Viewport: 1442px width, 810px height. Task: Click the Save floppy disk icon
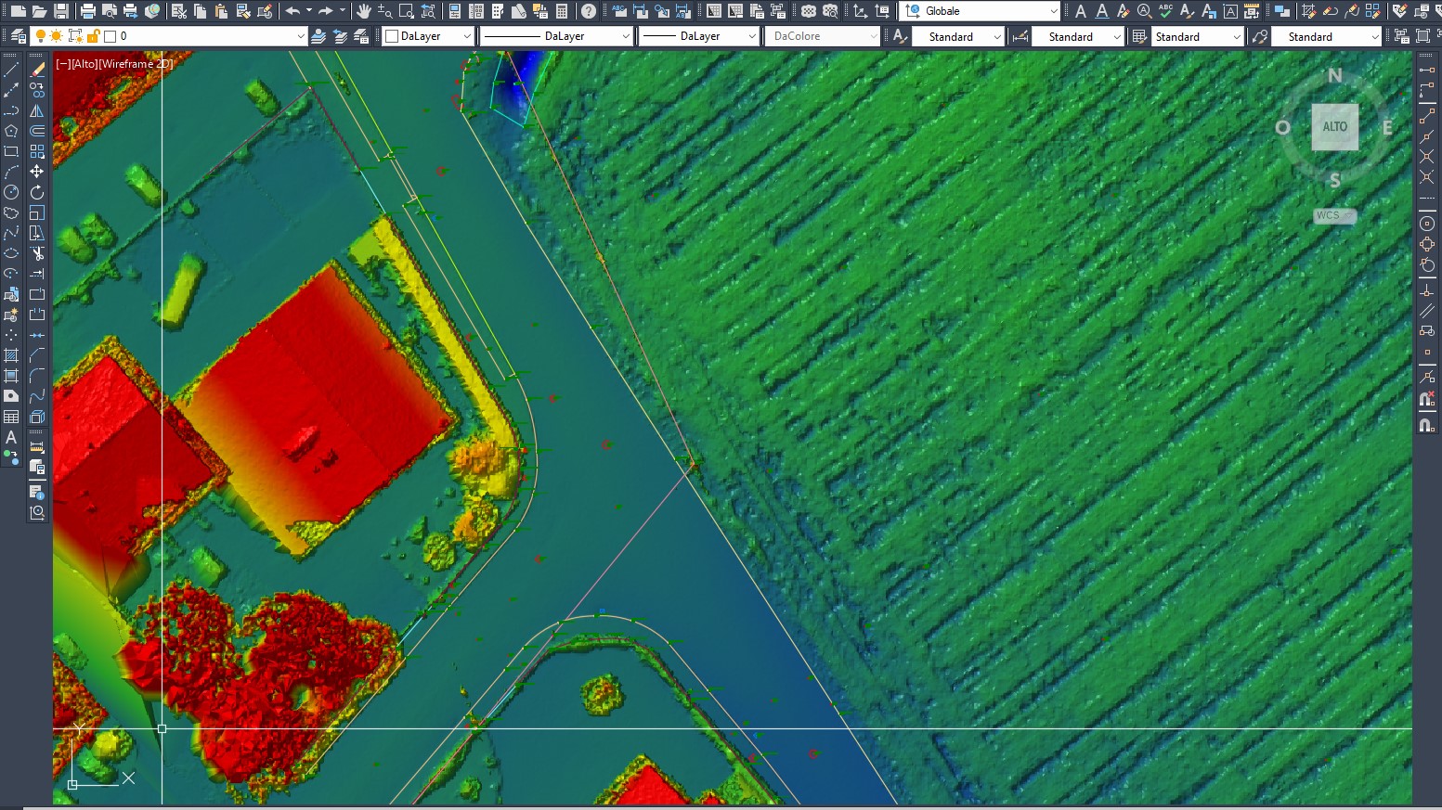click(x=61, y=11)
